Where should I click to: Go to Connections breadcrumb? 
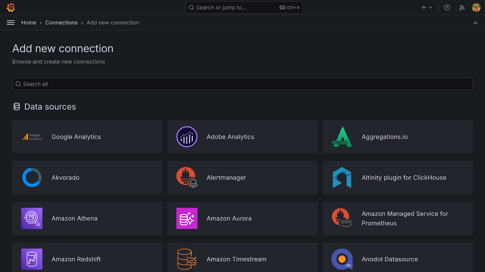(62, 23)
